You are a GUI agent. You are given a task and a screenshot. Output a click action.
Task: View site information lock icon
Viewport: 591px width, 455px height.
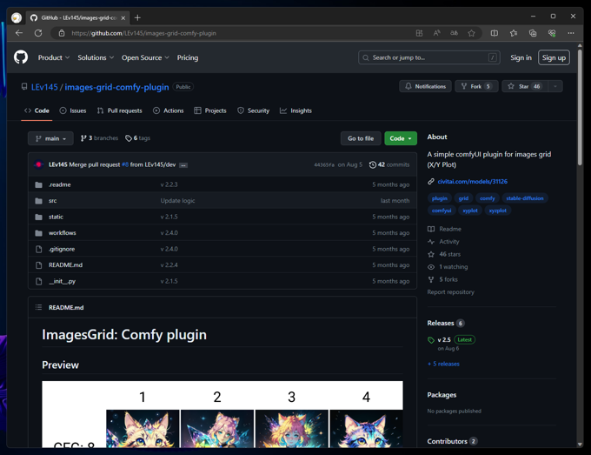(x=62, y=33)
